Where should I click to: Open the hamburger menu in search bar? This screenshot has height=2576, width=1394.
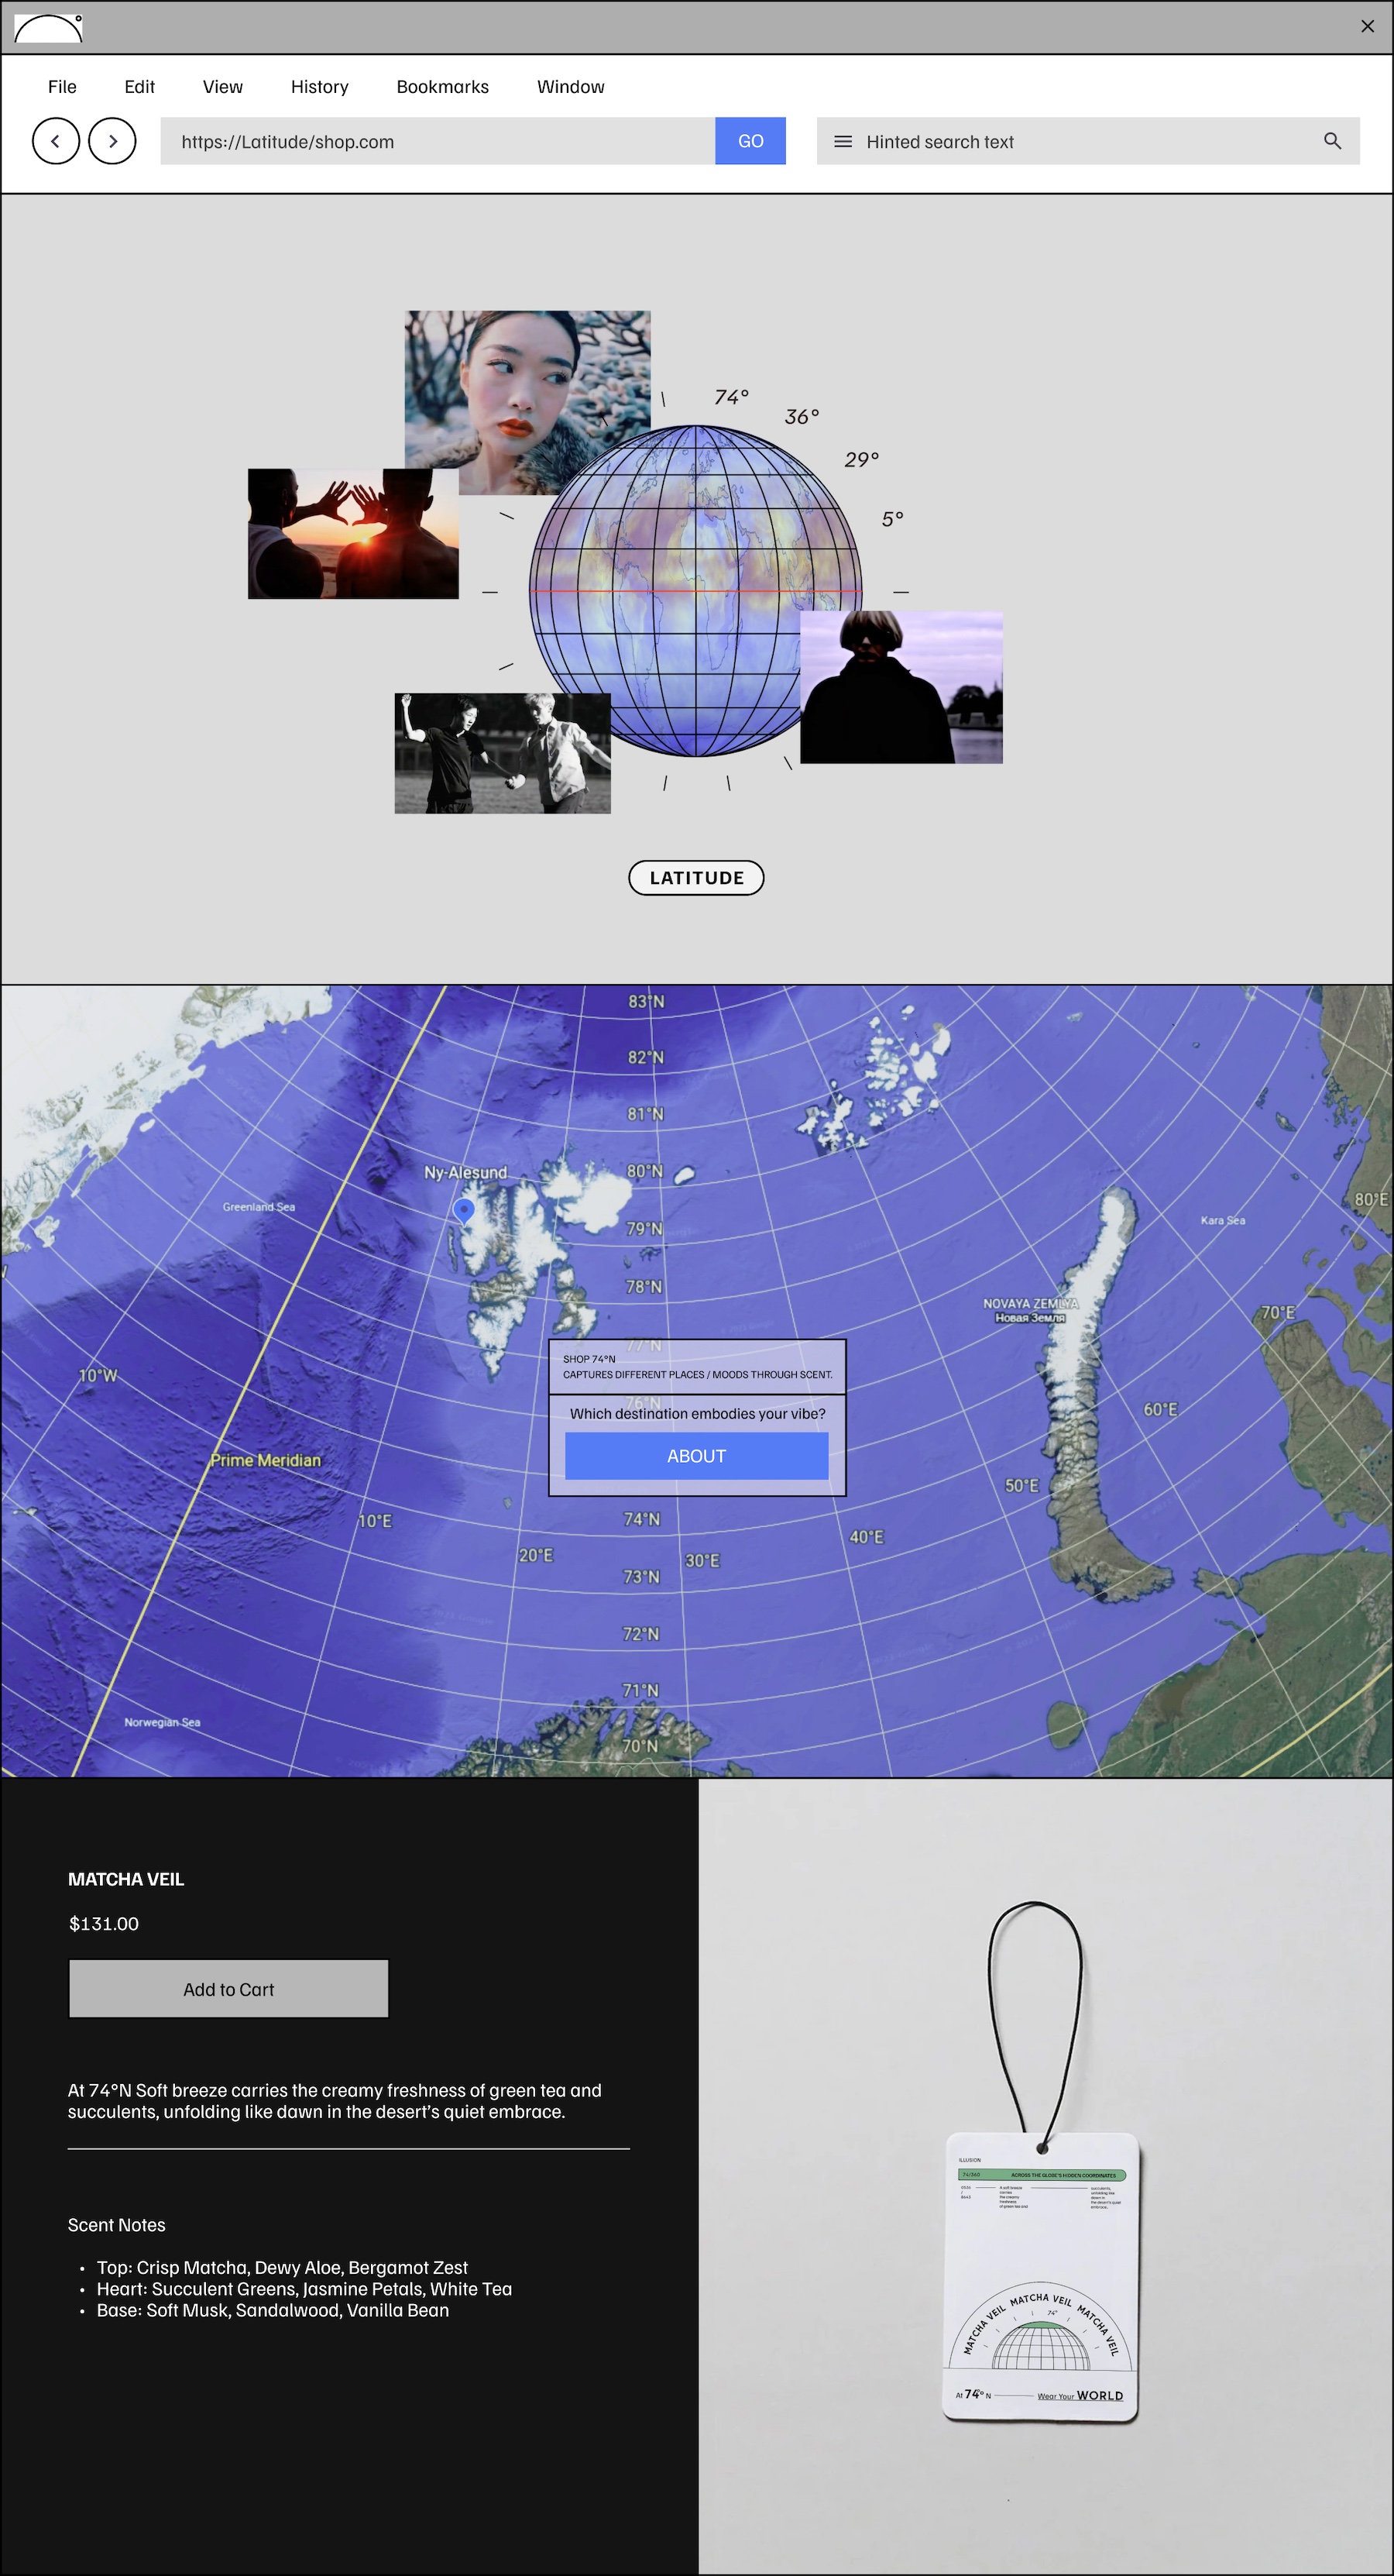843,142
